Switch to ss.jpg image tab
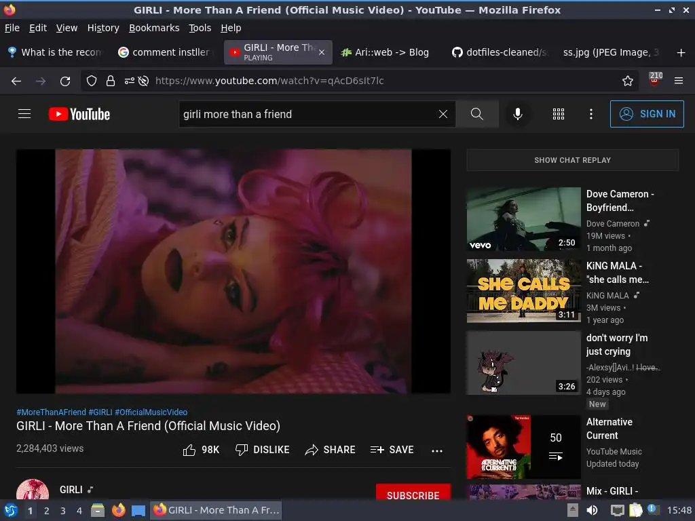The height and width of the screenshot is (521, 695). point(609,52)
